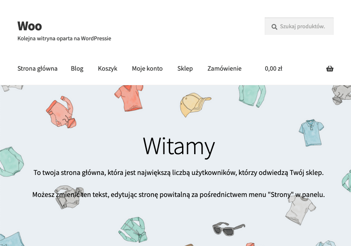Click the Woo site title
The image size is (351, 246).
(29, 26)
